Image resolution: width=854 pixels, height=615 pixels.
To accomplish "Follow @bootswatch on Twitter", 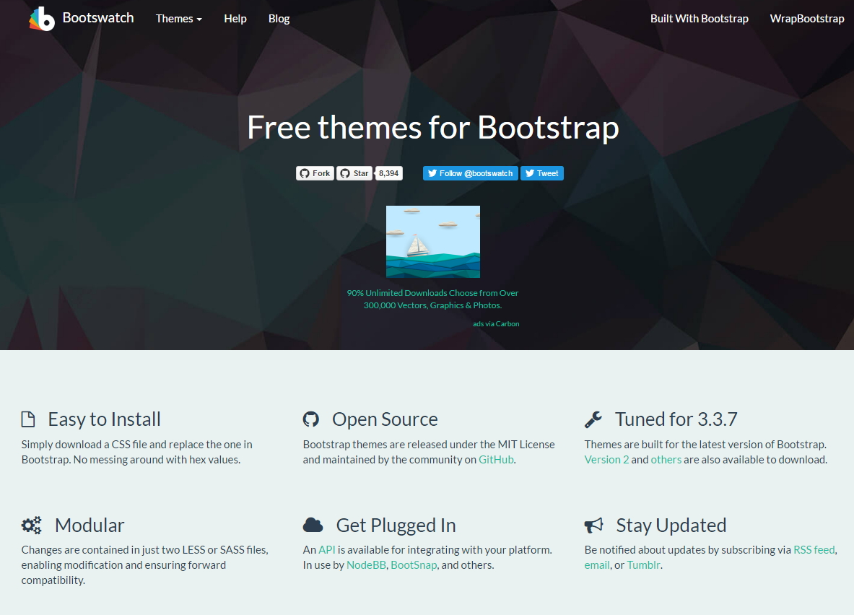I will tap(471, 173).
